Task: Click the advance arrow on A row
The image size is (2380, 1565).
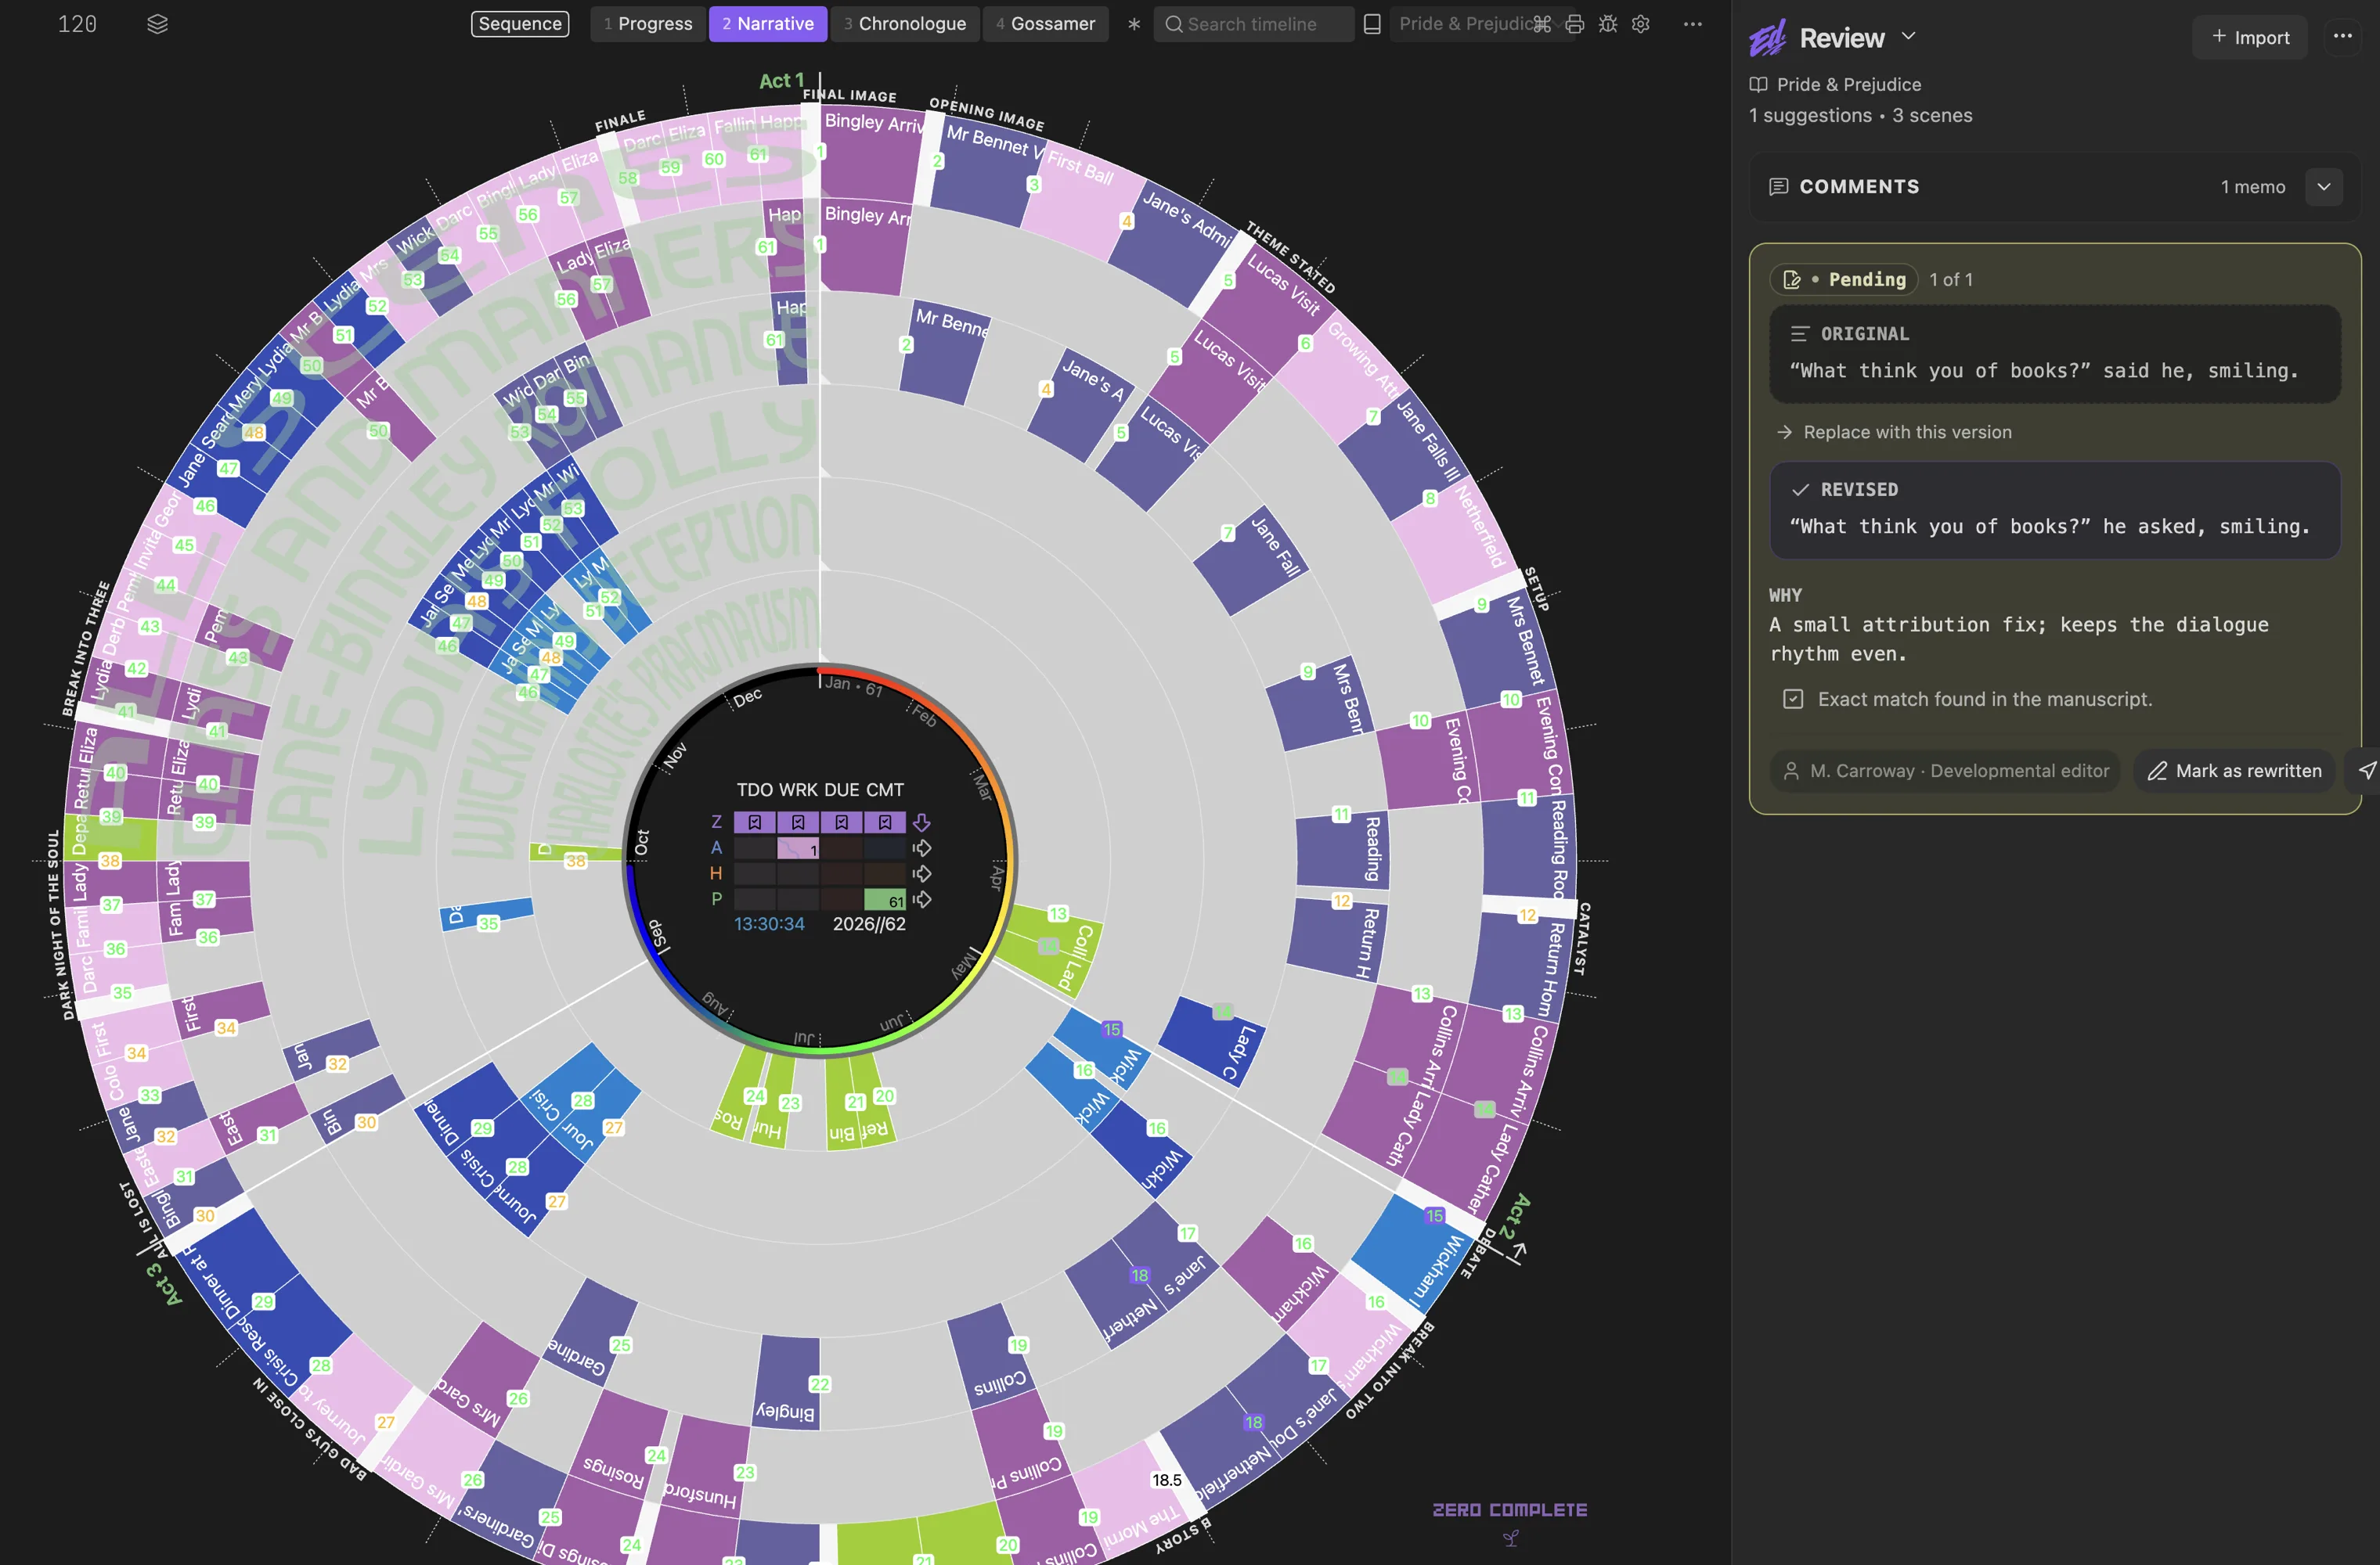Action: click(921, 847)
